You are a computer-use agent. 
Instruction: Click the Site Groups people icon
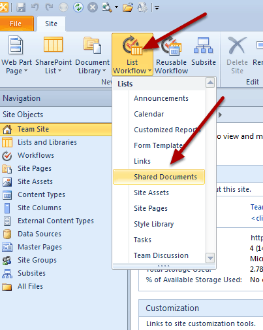click(x=7, y=261)
